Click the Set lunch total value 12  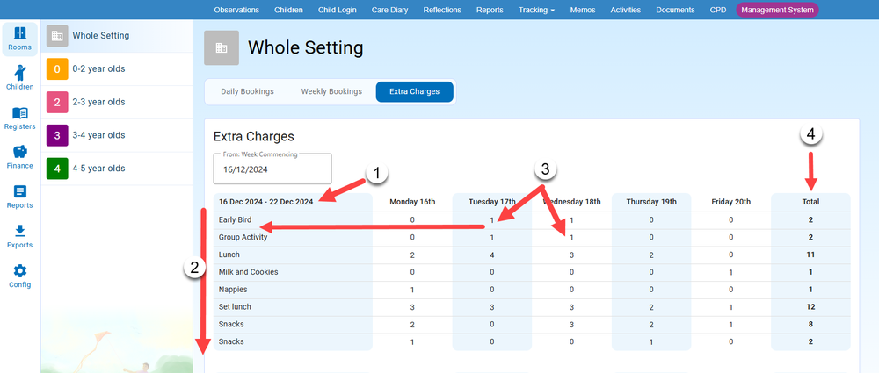coord(810,307)
